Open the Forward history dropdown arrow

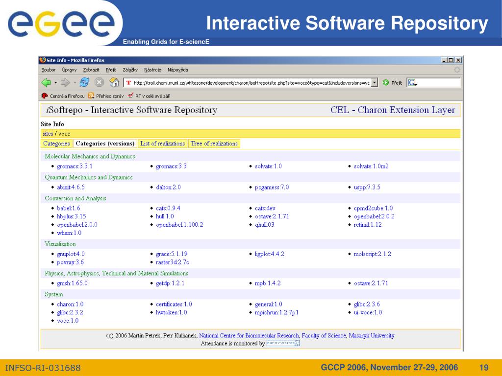click(75, 83)
